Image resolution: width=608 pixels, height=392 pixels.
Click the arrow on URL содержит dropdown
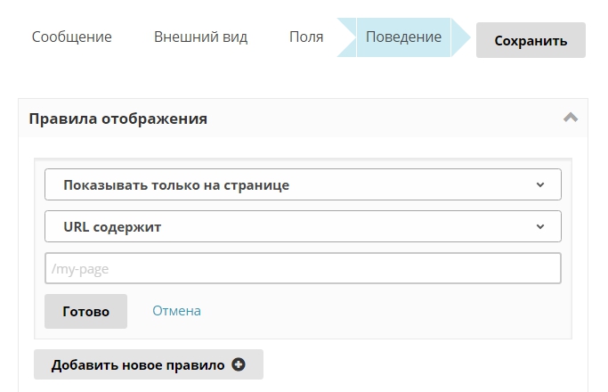coord(540,226)
